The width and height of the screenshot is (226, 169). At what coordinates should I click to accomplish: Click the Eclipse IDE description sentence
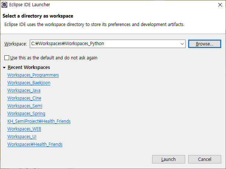(x=94, y=25)
